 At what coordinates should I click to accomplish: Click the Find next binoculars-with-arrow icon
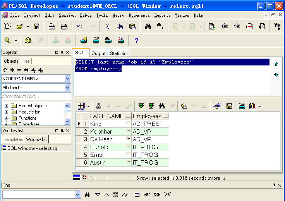[x=160, y=26]
